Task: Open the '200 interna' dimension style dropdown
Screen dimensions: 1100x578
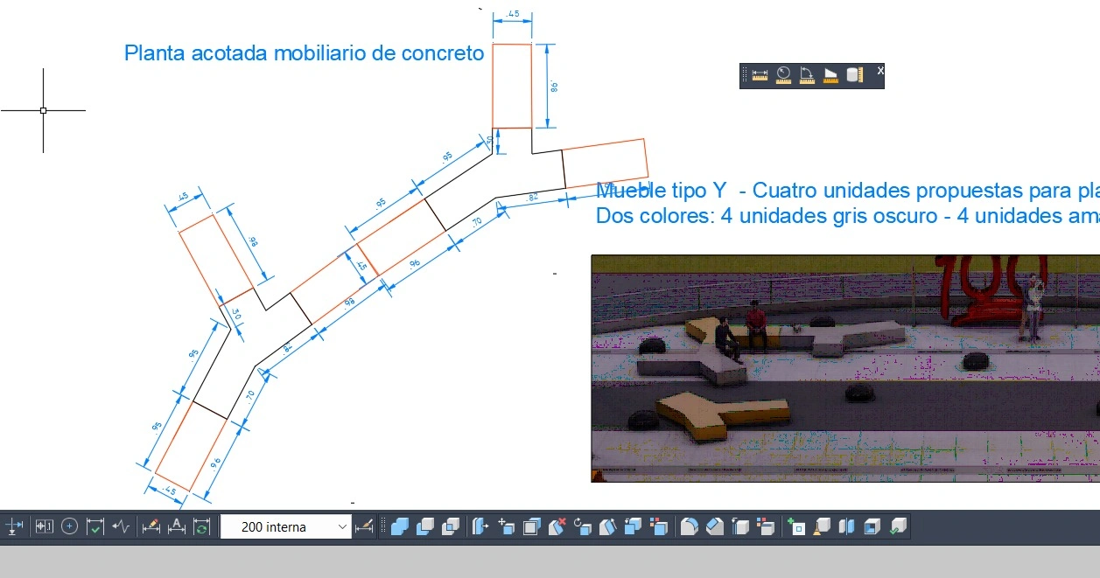Action: click(341, 527)
